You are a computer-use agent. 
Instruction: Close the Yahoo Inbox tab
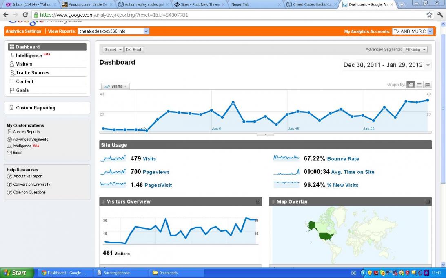(55, 4)
